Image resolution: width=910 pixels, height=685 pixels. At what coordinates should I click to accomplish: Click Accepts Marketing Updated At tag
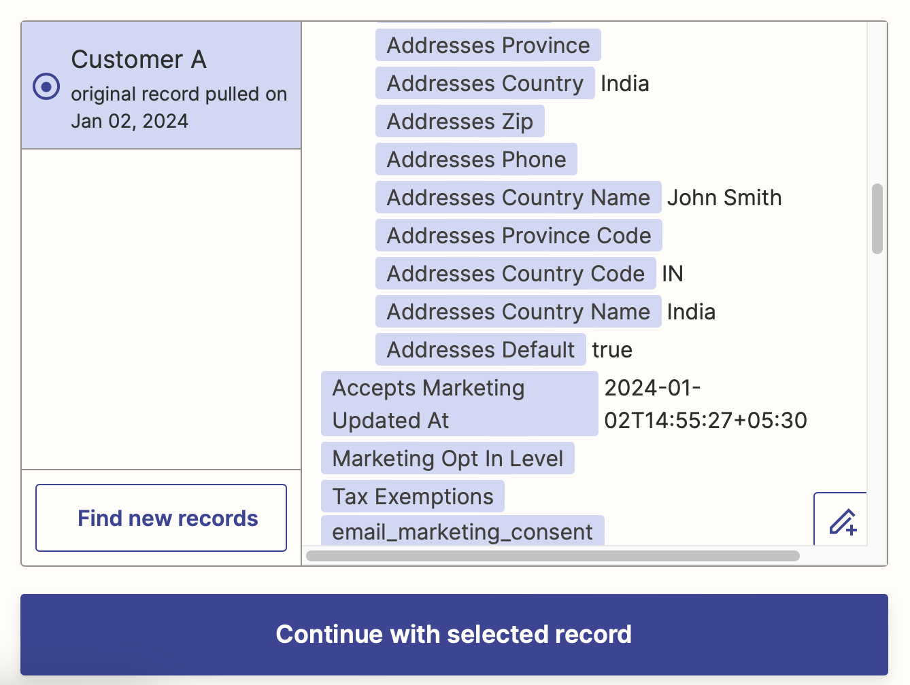[x=460, y=404]
